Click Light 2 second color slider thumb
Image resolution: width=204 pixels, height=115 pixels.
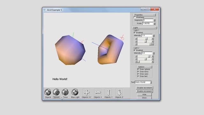(x=146, y=59)
